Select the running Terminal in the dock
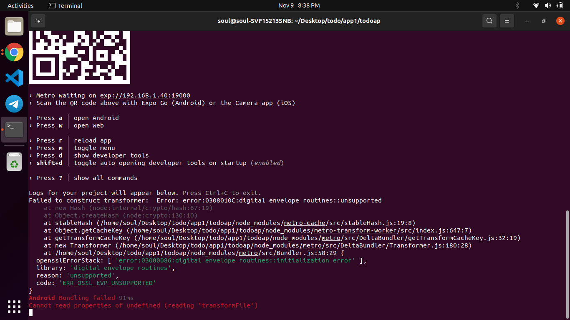 point(14,129)
